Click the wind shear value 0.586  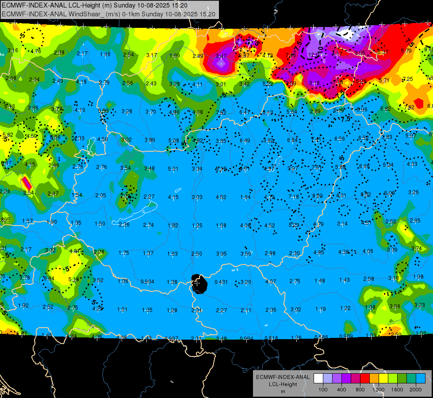click(x=322, y=337)
